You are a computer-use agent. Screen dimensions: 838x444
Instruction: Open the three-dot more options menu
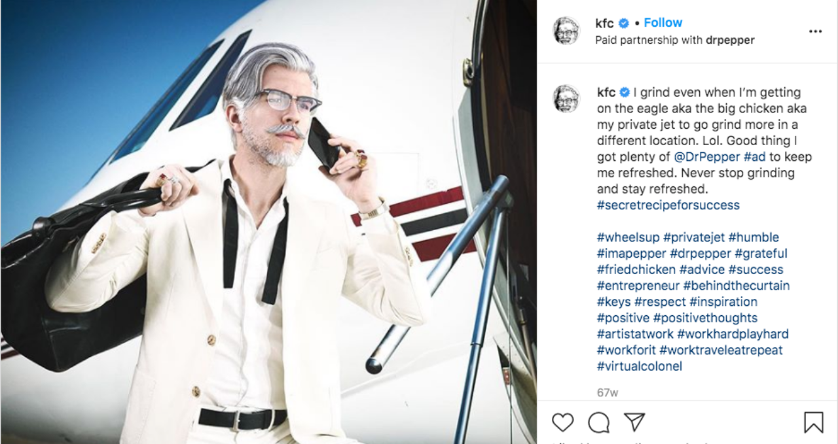[x=815, y=31]
